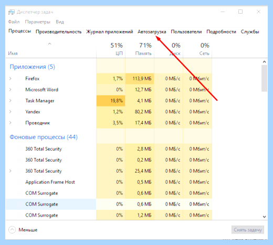The image size is (273, 245).
Task: Click the vertical scrollbar thumb
Action: 264,78
